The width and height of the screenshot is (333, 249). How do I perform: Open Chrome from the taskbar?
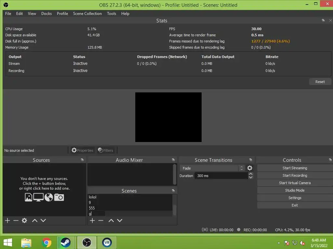click(47, 242)
